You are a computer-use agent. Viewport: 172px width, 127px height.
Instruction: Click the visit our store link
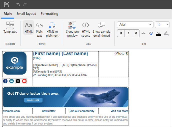(x=119, y=111)
